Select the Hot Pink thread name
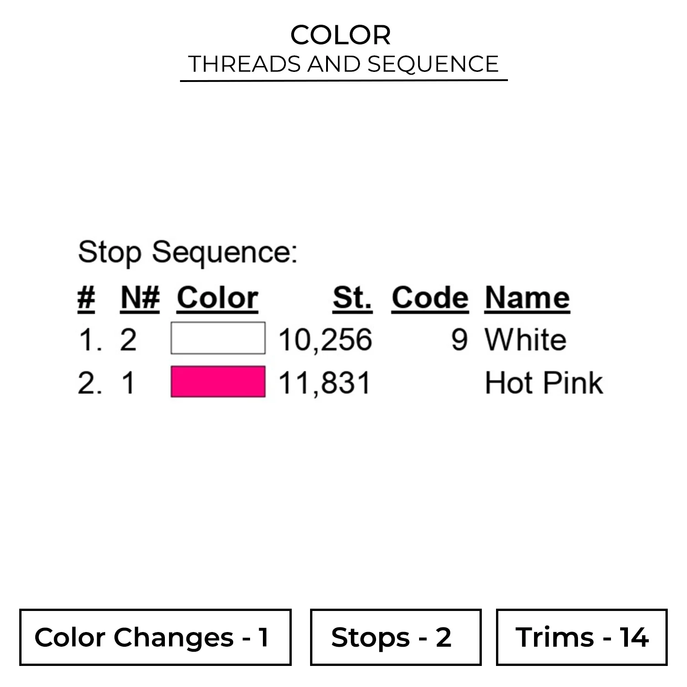687x687 pixels. (x=544, y=383)
